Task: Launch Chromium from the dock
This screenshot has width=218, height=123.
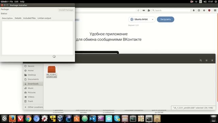Action: [x=36, y=119]
